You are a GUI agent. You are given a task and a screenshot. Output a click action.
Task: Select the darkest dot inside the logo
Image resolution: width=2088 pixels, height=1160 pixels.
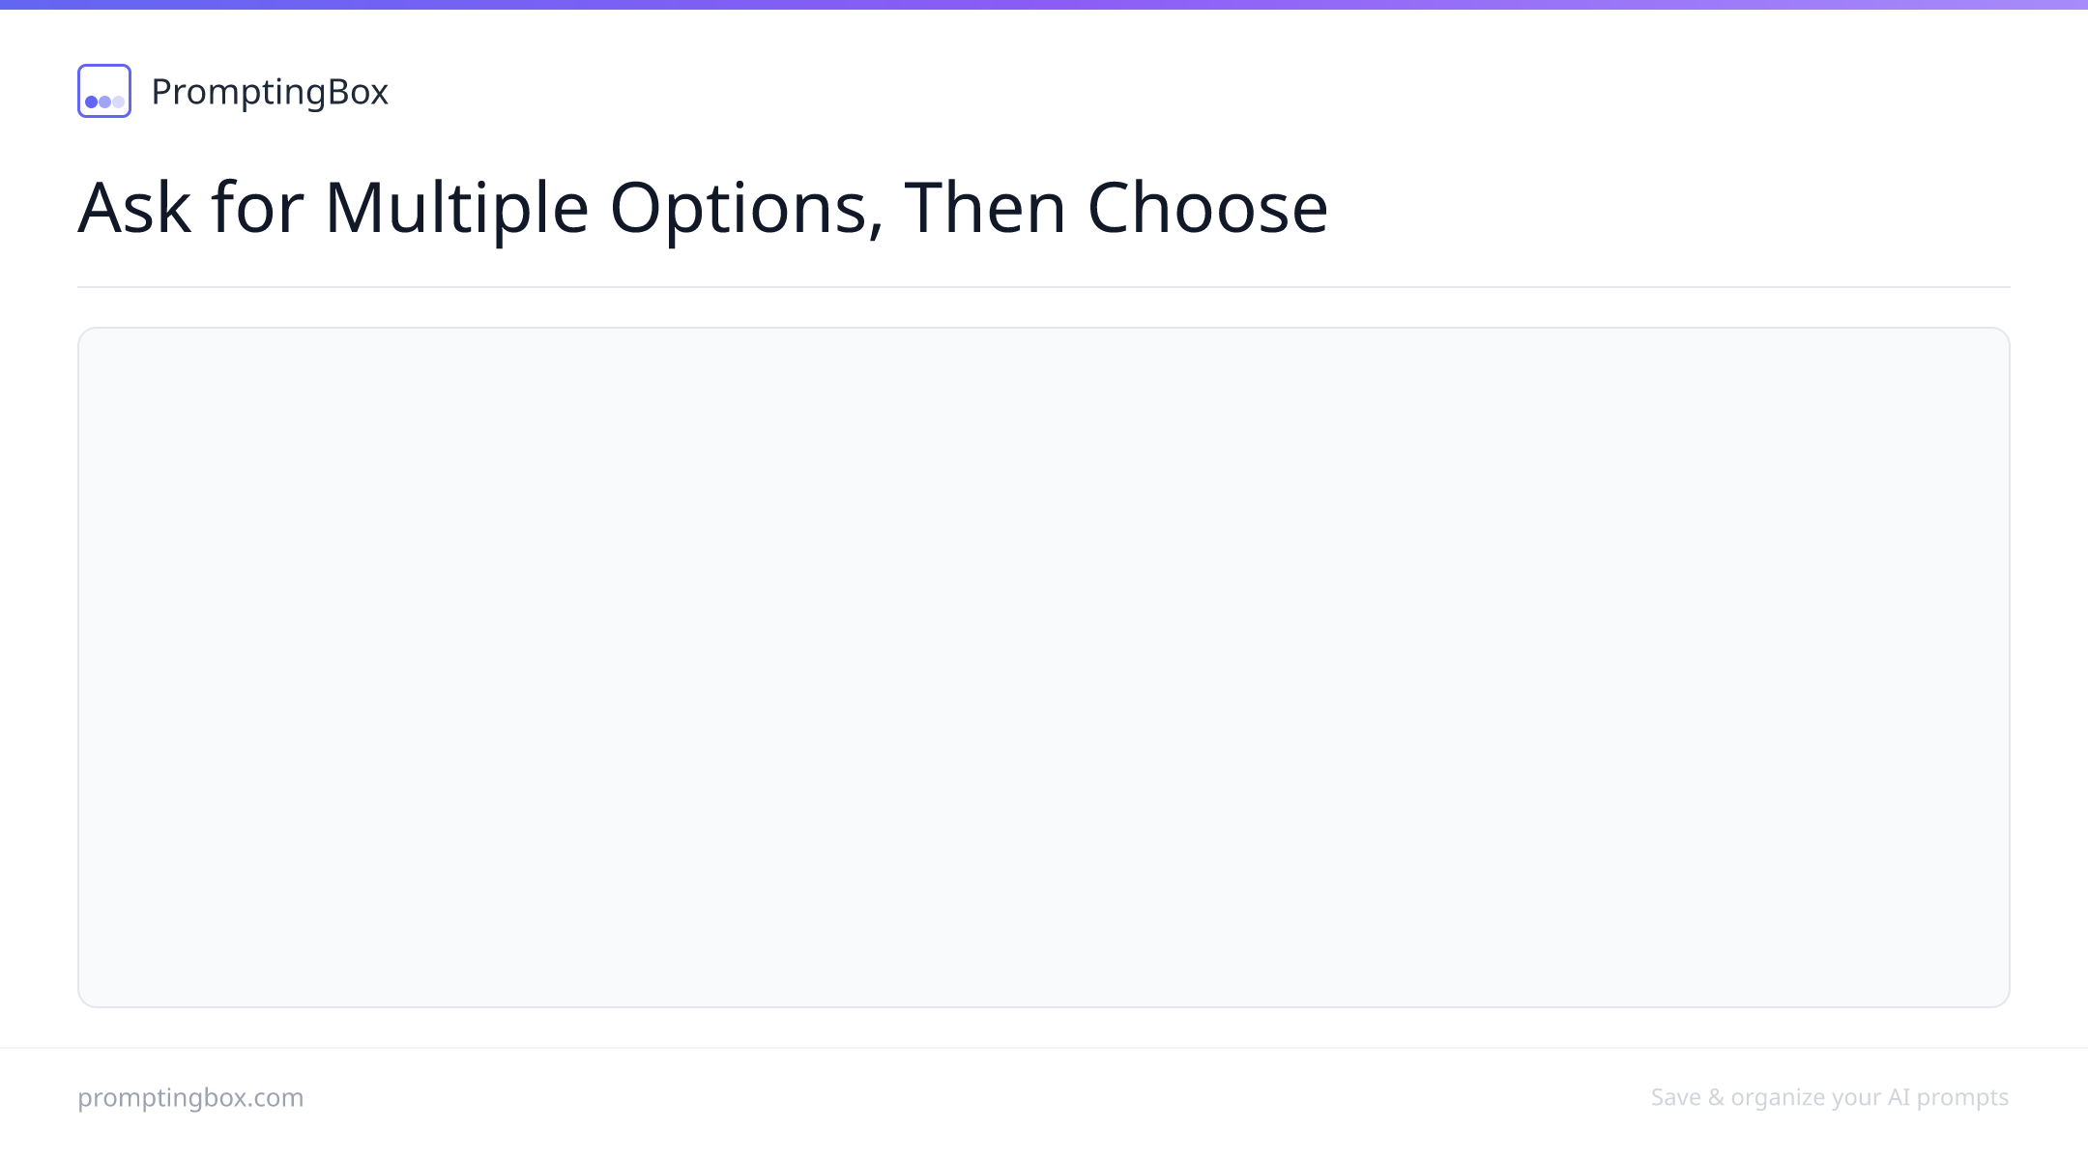(x=91, y=101)
